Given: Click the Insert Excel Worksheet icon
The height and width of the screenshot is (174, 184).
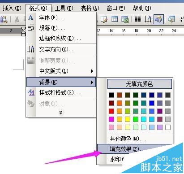Looking at the screenshot, I should coord(125,19).
